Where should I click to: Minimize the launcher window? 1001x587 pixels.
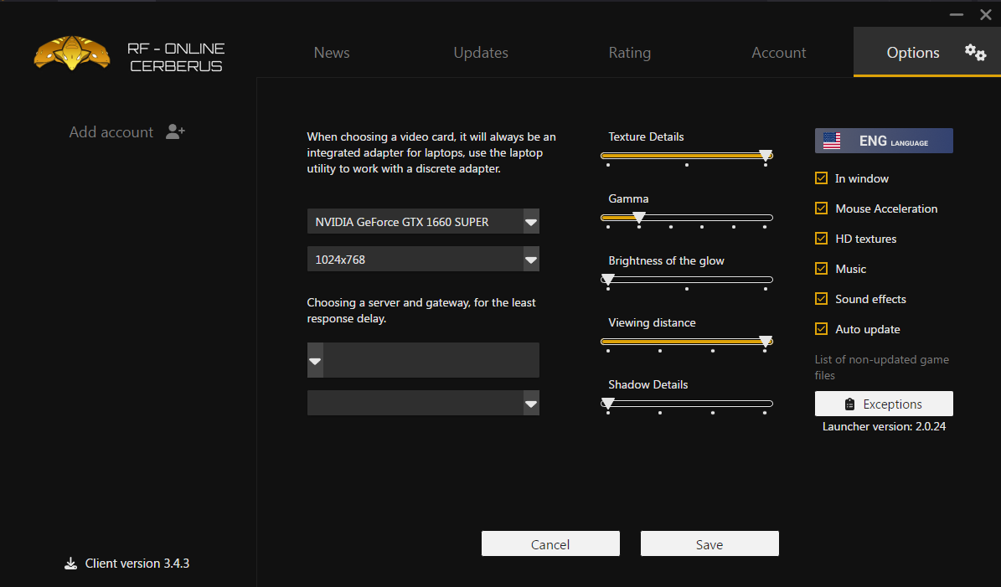pyautogui.click(x=956, y=15)
